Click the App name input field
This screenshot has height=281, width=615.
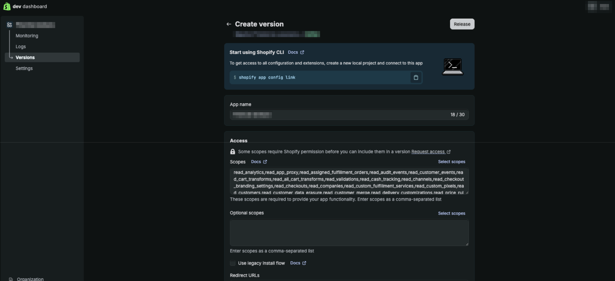(x=349, y=115)
